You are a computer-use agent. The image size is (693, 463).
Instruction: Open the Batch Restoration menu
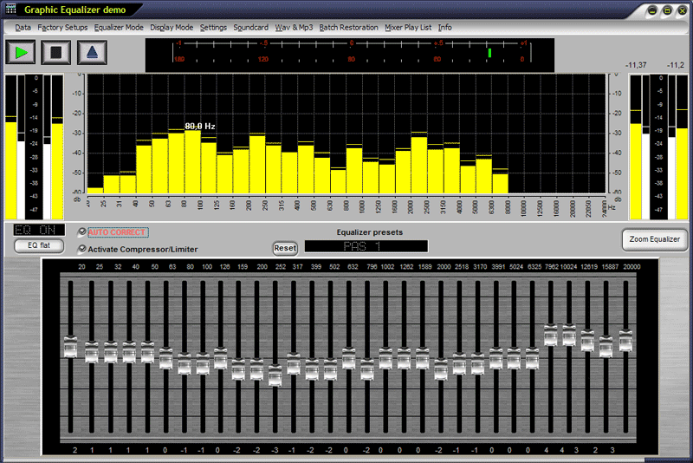click(348, 28)
